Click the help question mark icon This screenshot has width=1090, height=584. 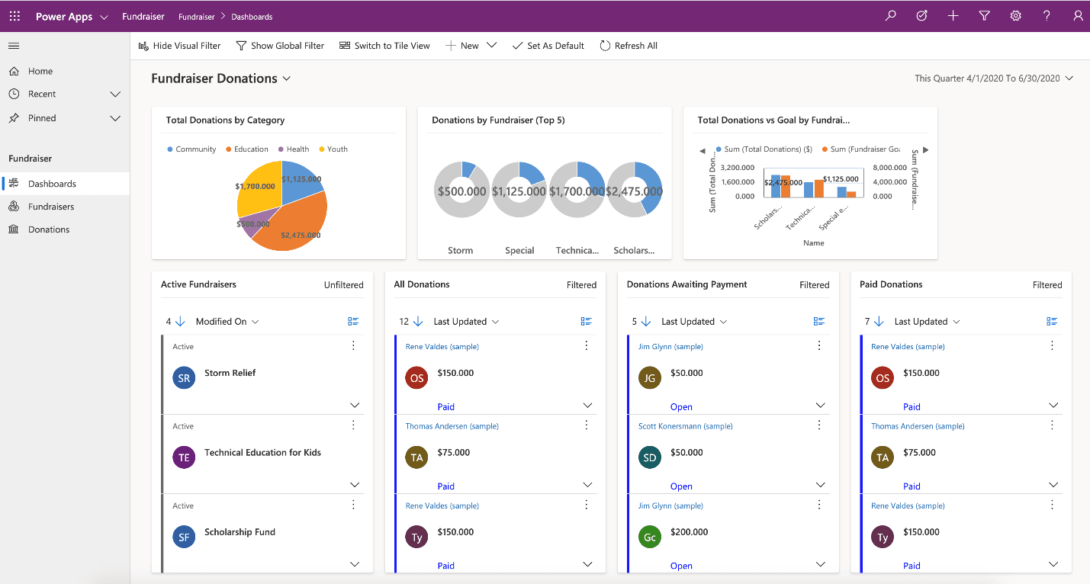tap(1047, 16)
